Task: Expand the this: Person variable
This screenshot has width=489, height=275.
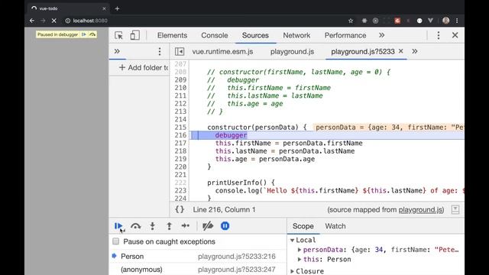Action: pos(299,260)
